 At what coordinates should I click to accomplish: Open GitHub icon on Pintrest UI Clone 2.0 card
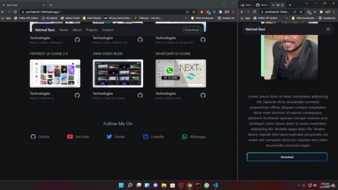(x=77, y=95)
